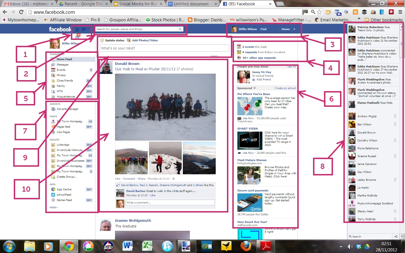Bookmark this page with the star icon
Viewport: 405px width, 253px height.
pyautogui.click(x=319, y=12)
